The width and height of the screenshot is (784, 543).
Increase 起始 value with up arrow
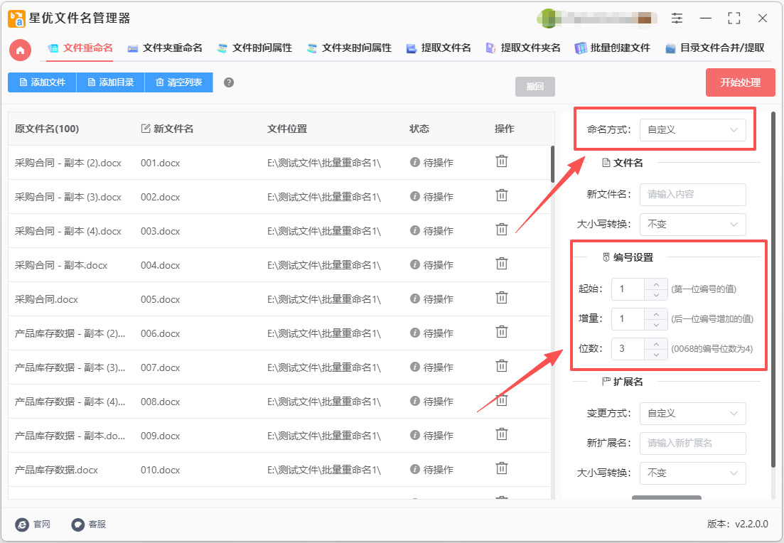656,284
